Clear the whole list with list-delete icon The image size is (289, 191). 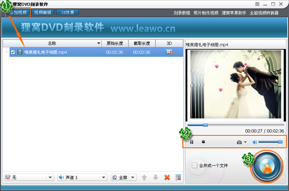pos(178,177)
